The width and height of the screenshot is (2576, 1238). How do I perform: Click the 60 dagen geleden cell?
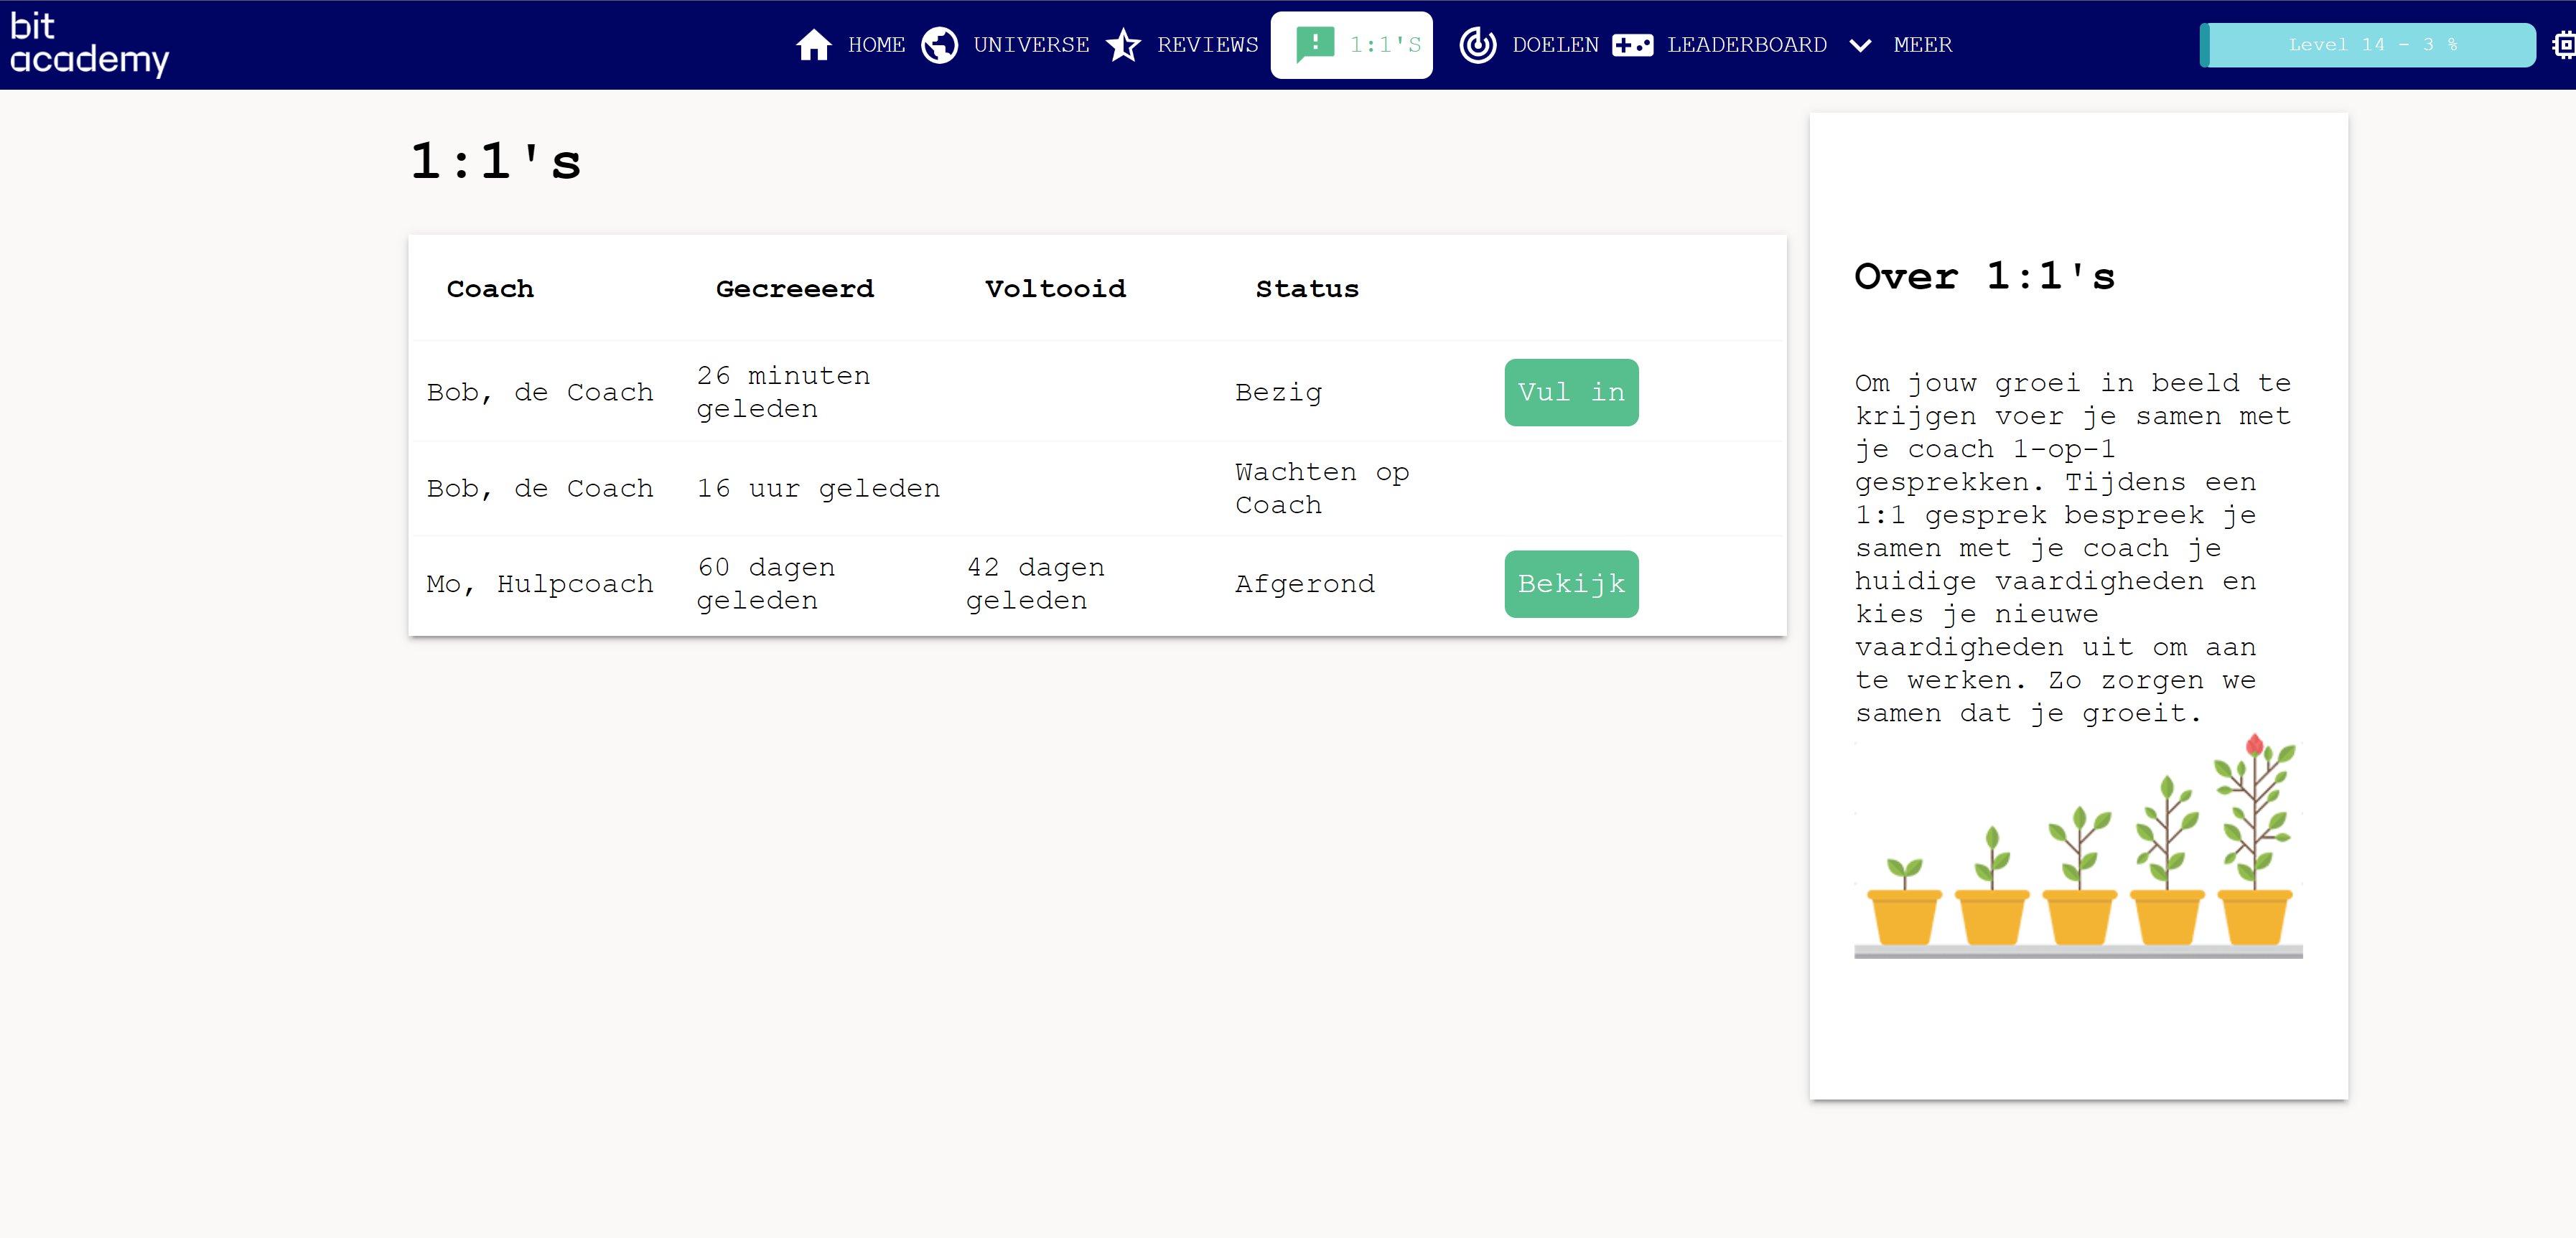point(765,584)
